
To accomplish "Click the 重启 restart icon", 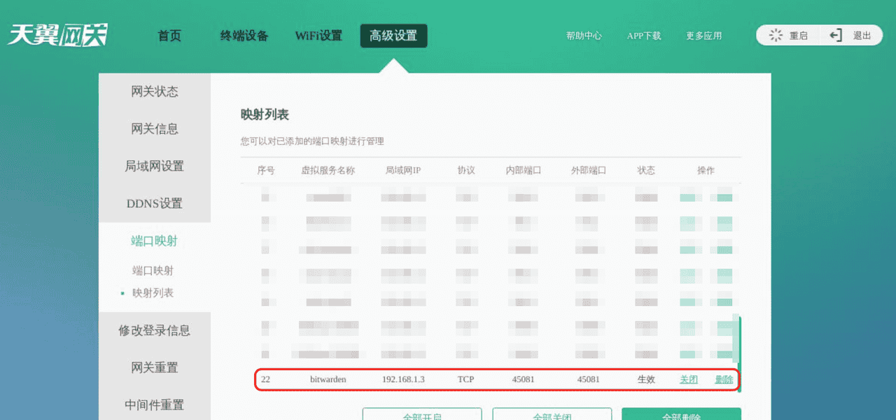I will pos(774,34).
